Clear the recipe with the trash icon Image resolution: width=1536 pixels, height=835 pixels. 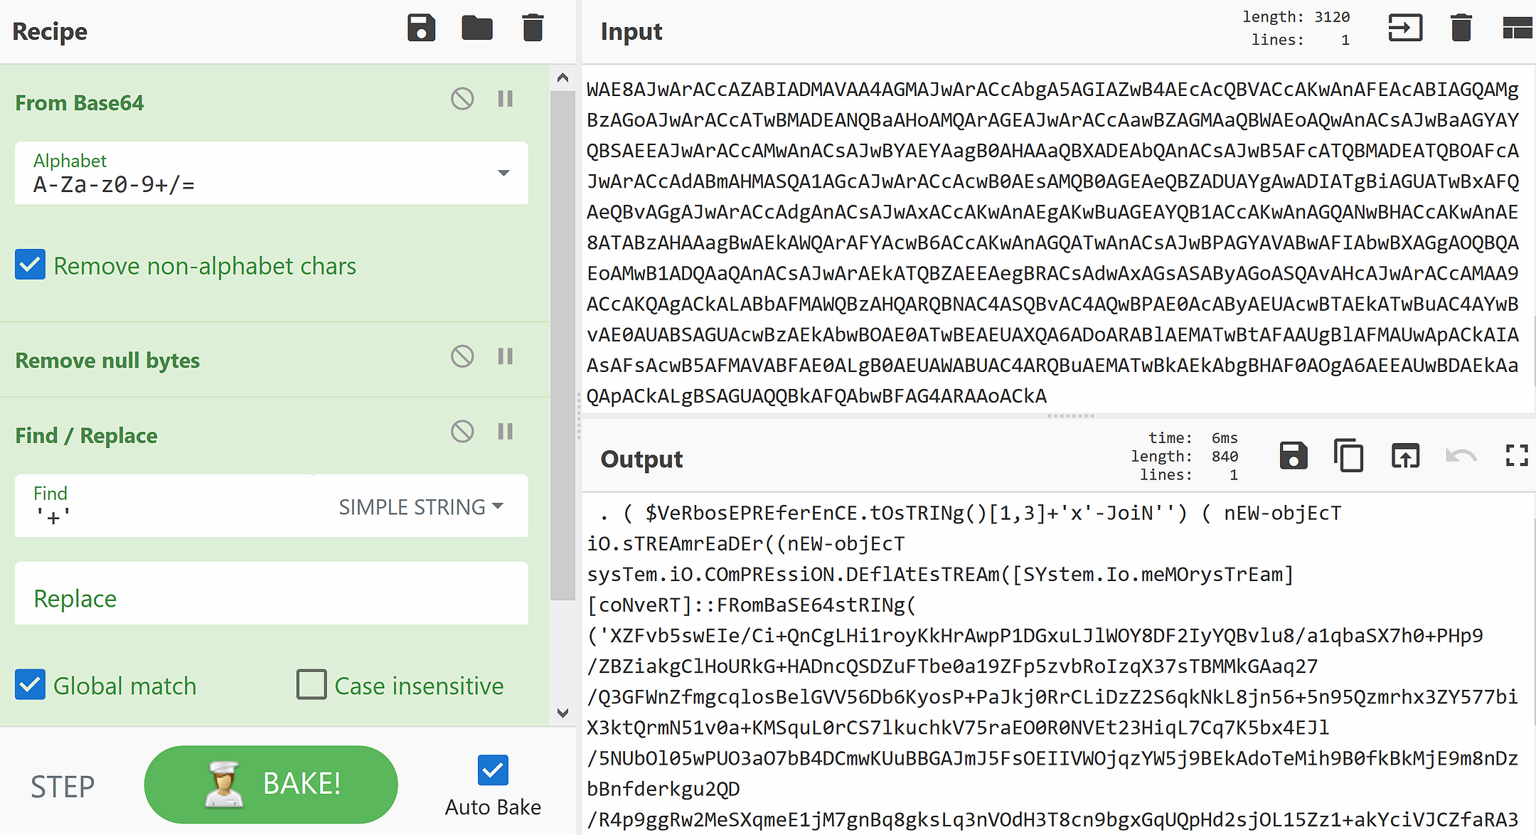(533, 28)
